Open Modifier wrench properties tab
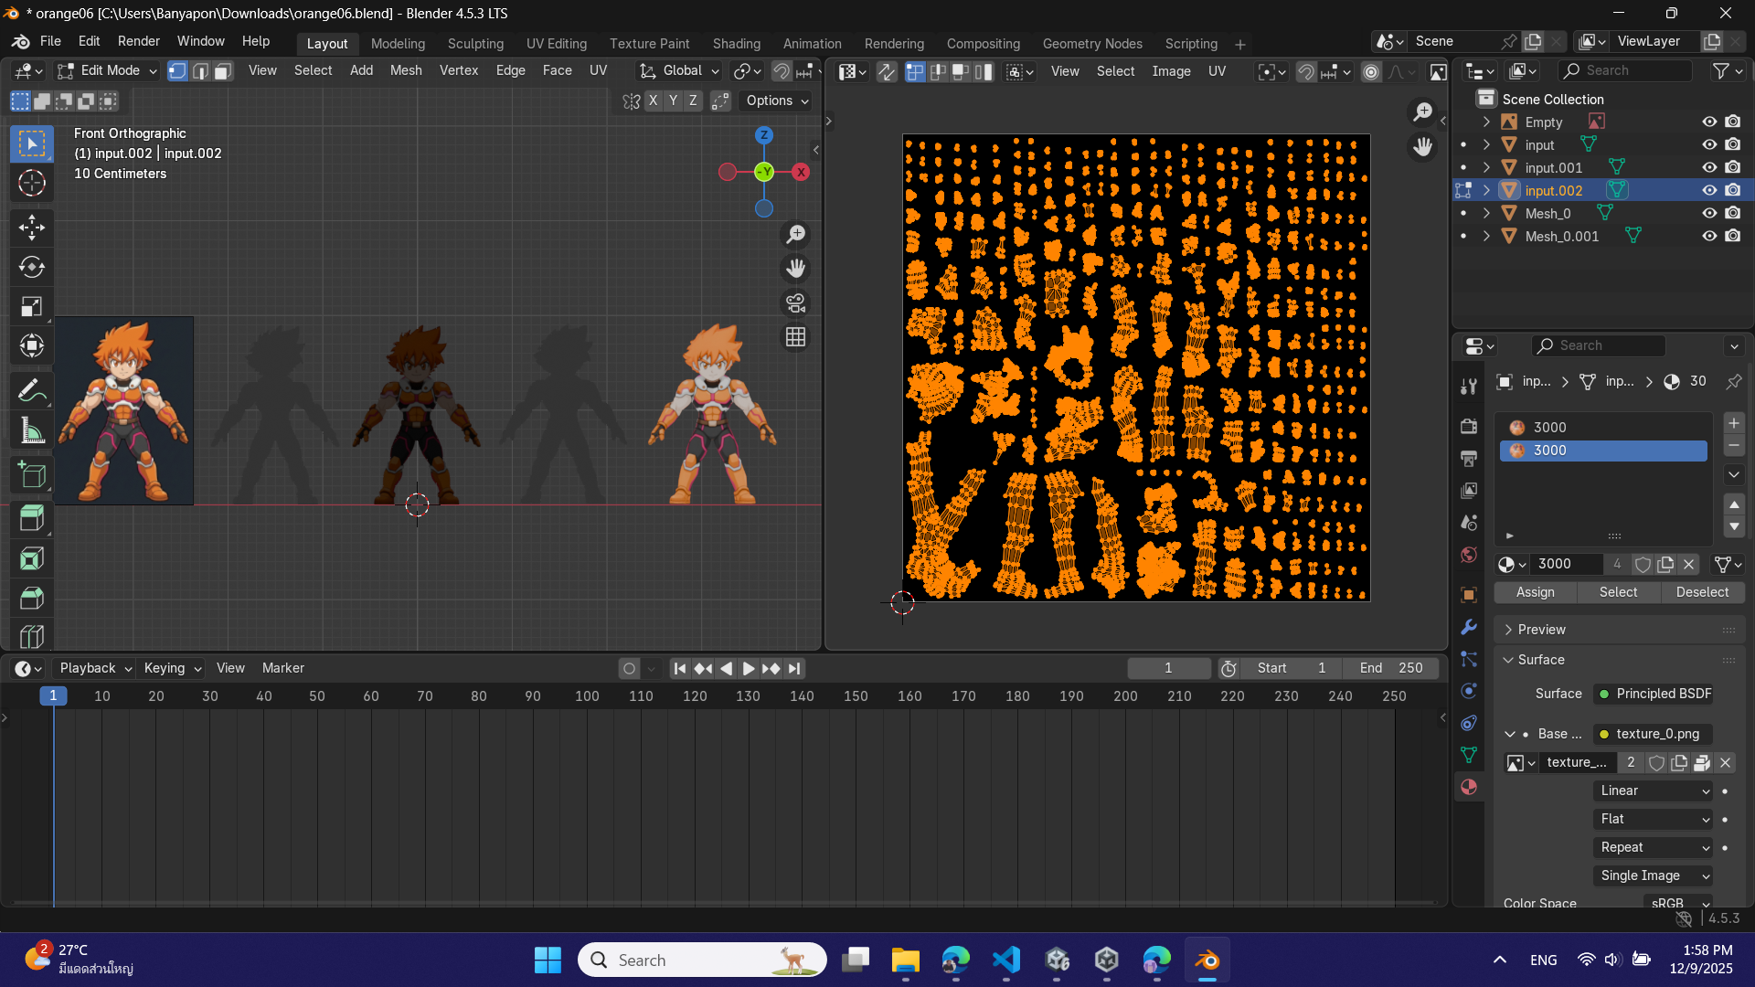Viewport: 1755px width, 987px height. pyautogui.click(x=1469, y=627)
